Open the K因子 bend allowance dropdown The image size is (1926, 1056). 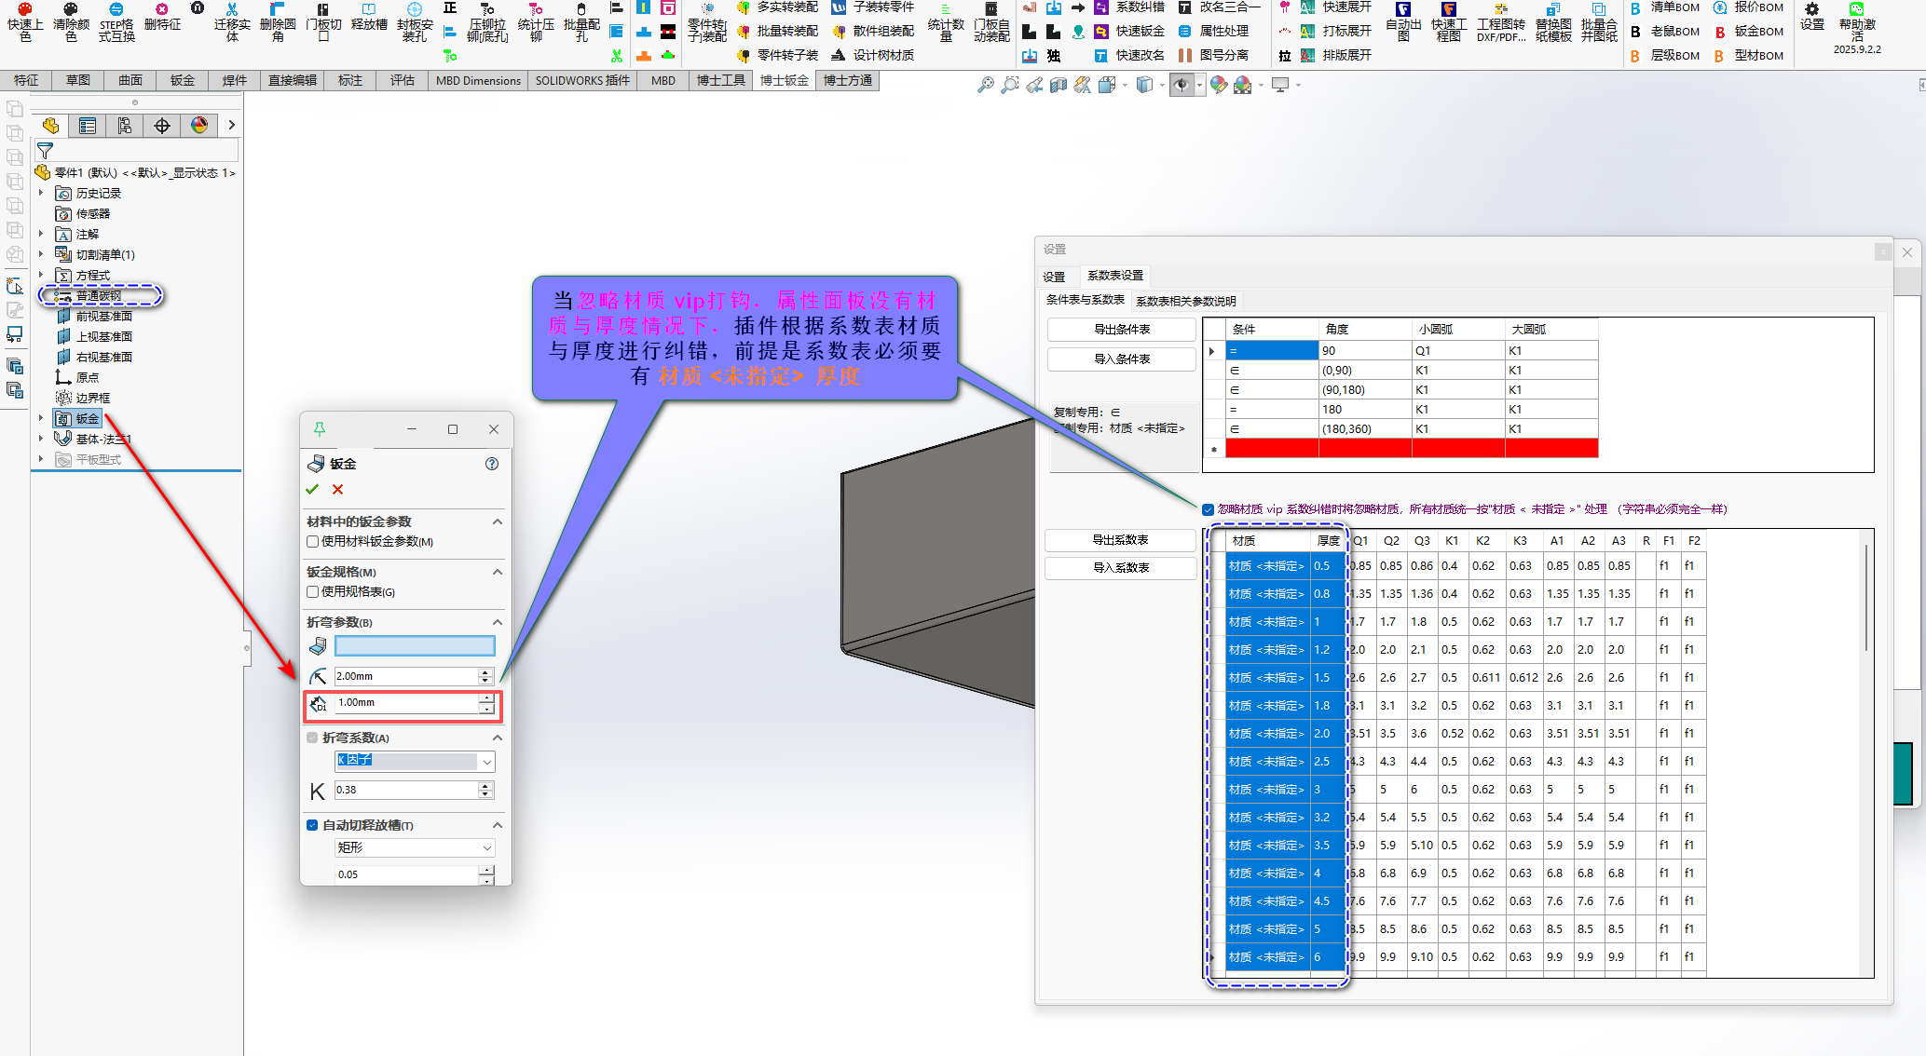pos(485,762)
